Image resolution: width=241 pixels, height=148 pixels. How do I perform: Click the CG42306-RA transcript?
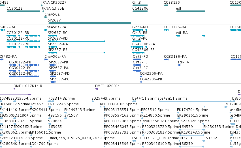tap(140, 47)
